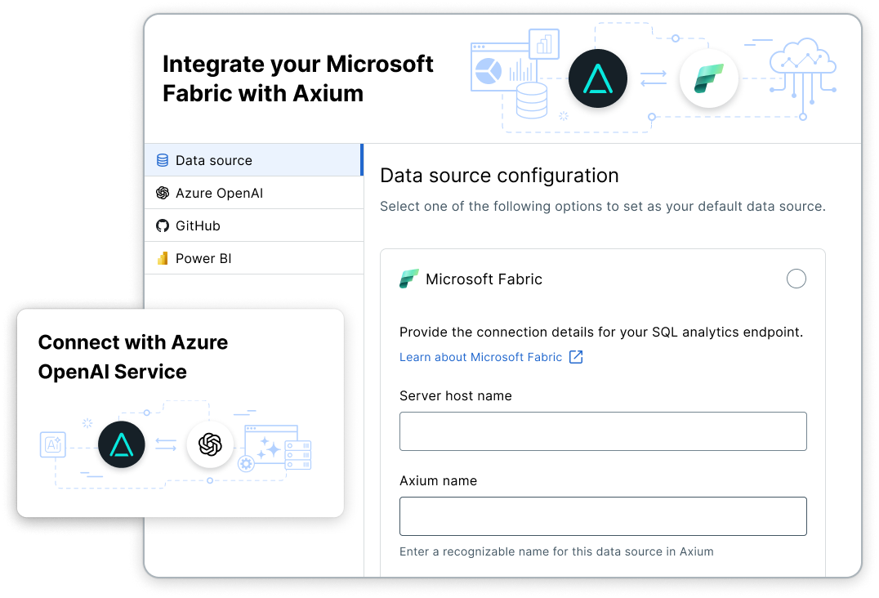The image size is (879, 598).
Task: Click the cloud illustration in the header banner
Action: click(802, 61)
